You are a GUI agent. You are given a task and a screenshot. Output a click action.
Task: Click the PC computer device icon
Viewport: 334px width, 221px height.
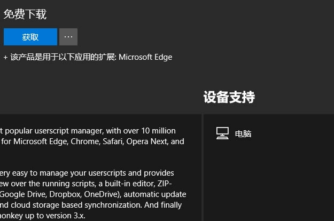222,133
